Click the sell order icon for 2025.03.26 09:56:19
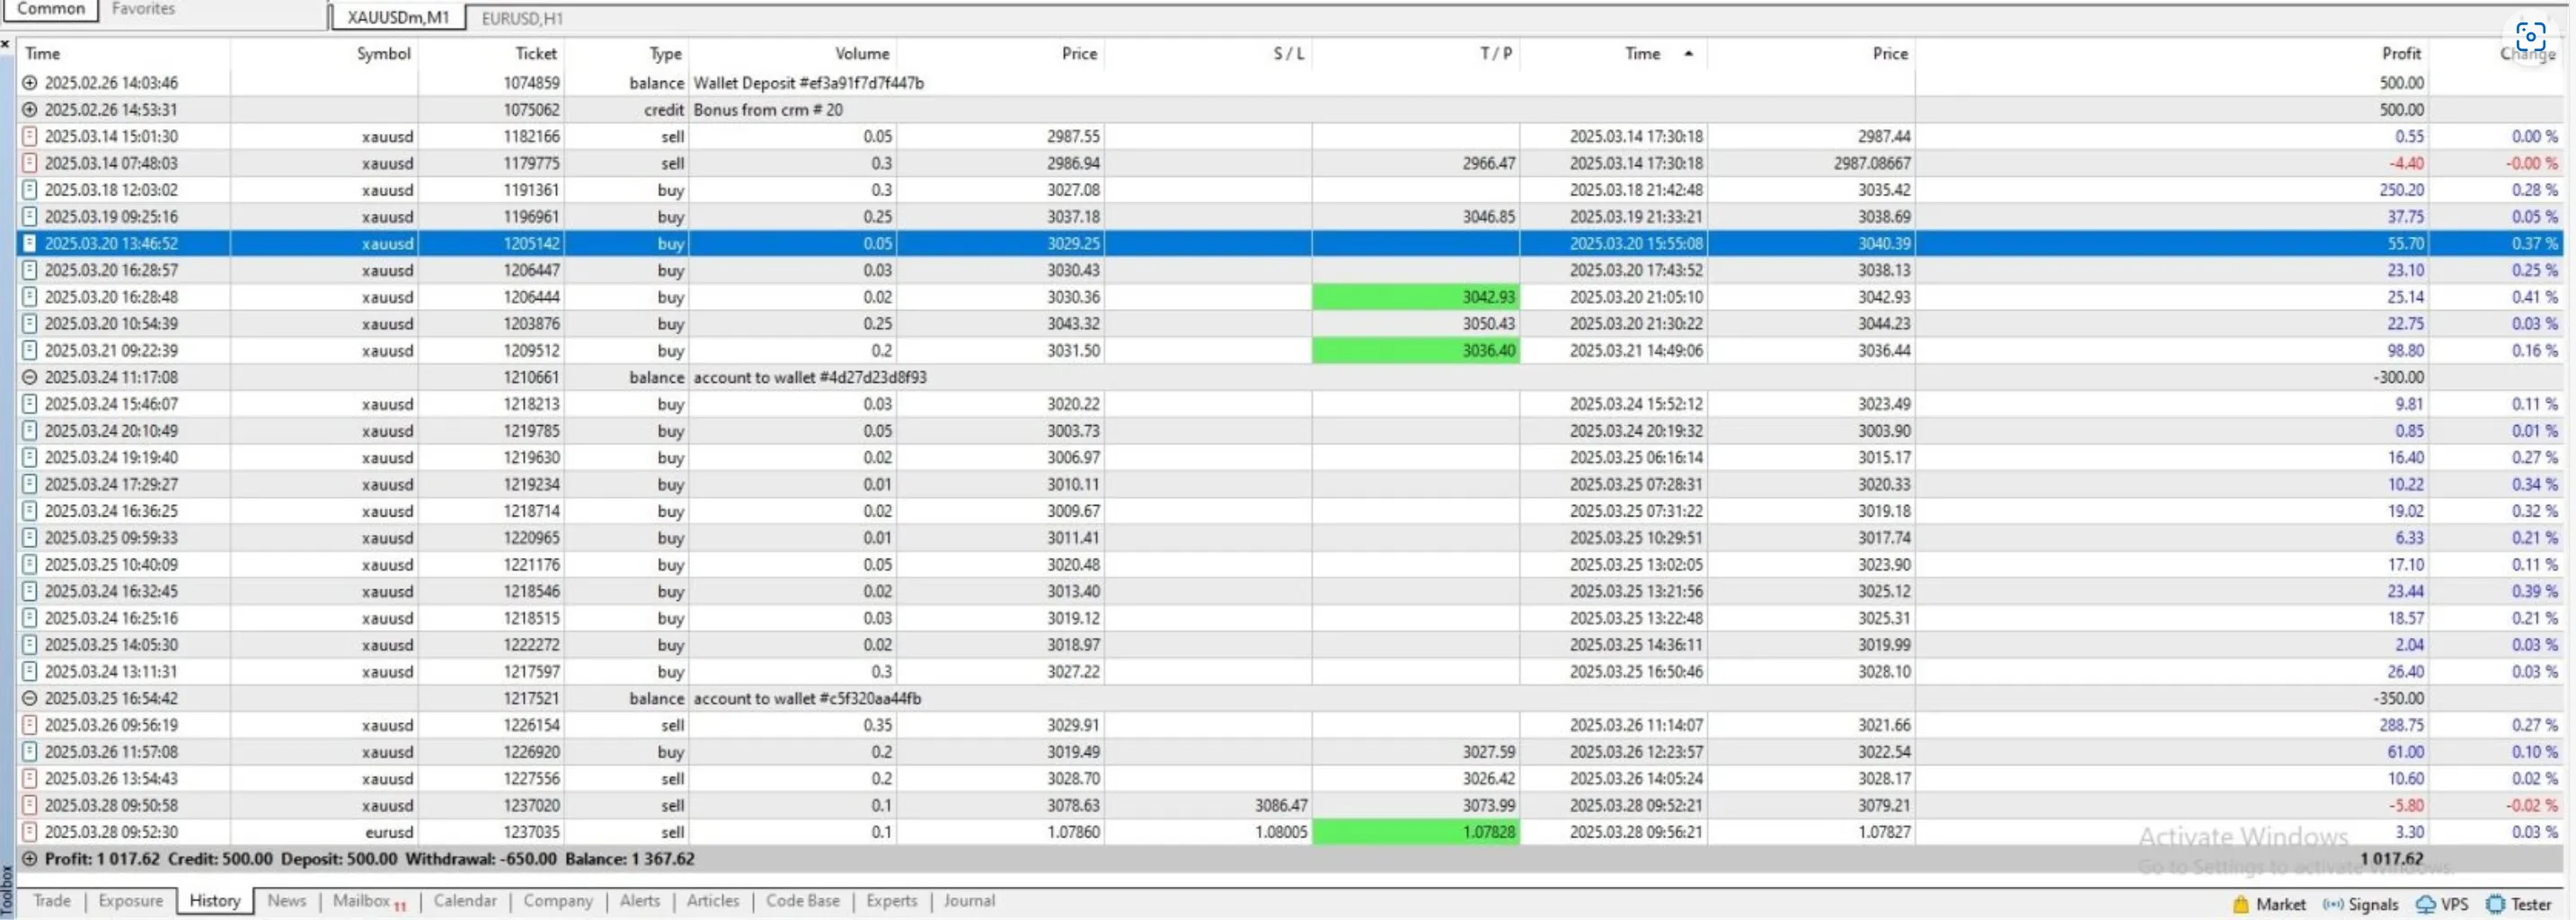The width and height of the screenshot is (2576, 920). click(x=30, y=725)
